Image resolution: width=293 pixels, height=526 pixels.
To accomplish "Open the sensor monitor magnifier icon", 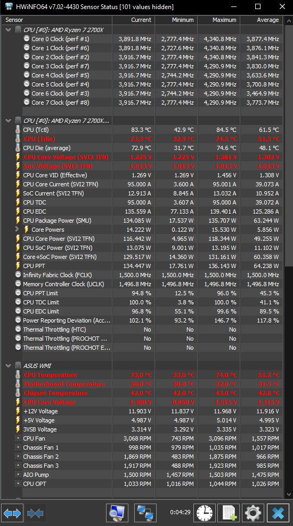I will click(x=117, y=513).
